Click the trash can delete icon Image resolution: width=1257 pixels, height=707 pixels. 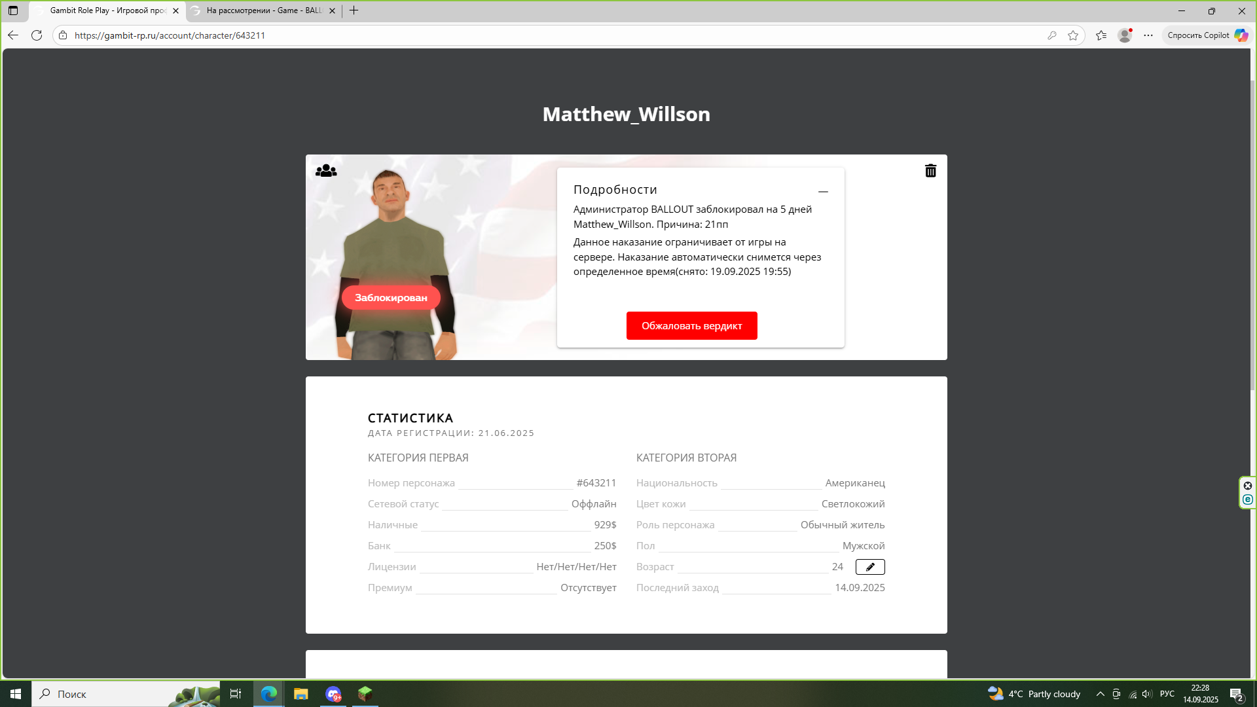click(x=930, y=171)
